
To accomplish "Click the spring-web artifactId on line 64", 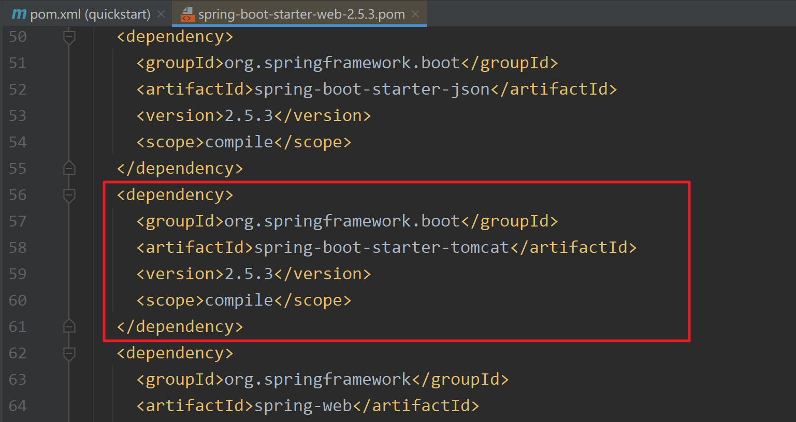I will (x=302, y=406).
